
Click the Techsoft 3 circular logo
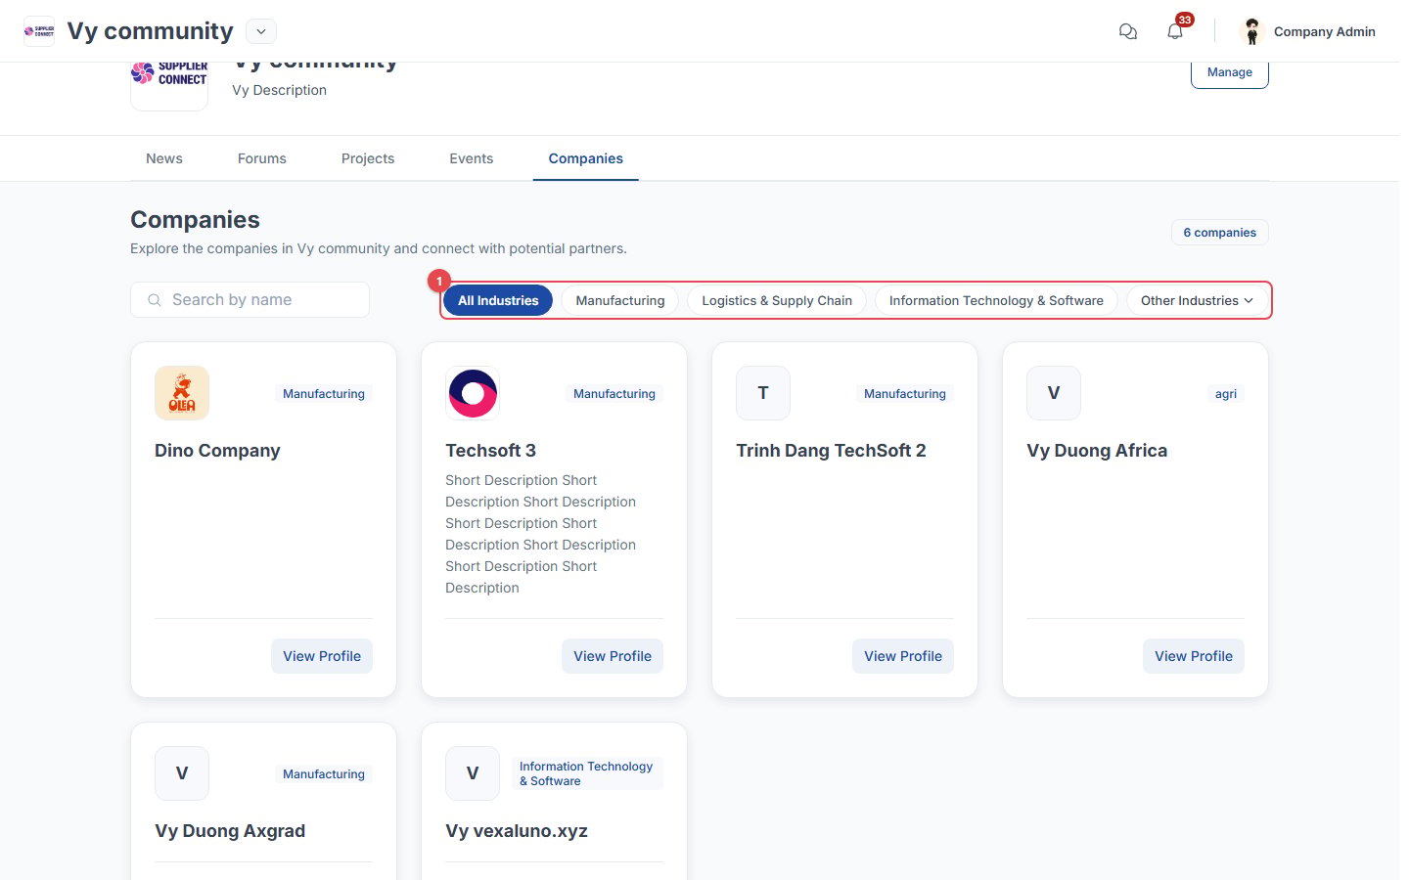click(473, 393)
